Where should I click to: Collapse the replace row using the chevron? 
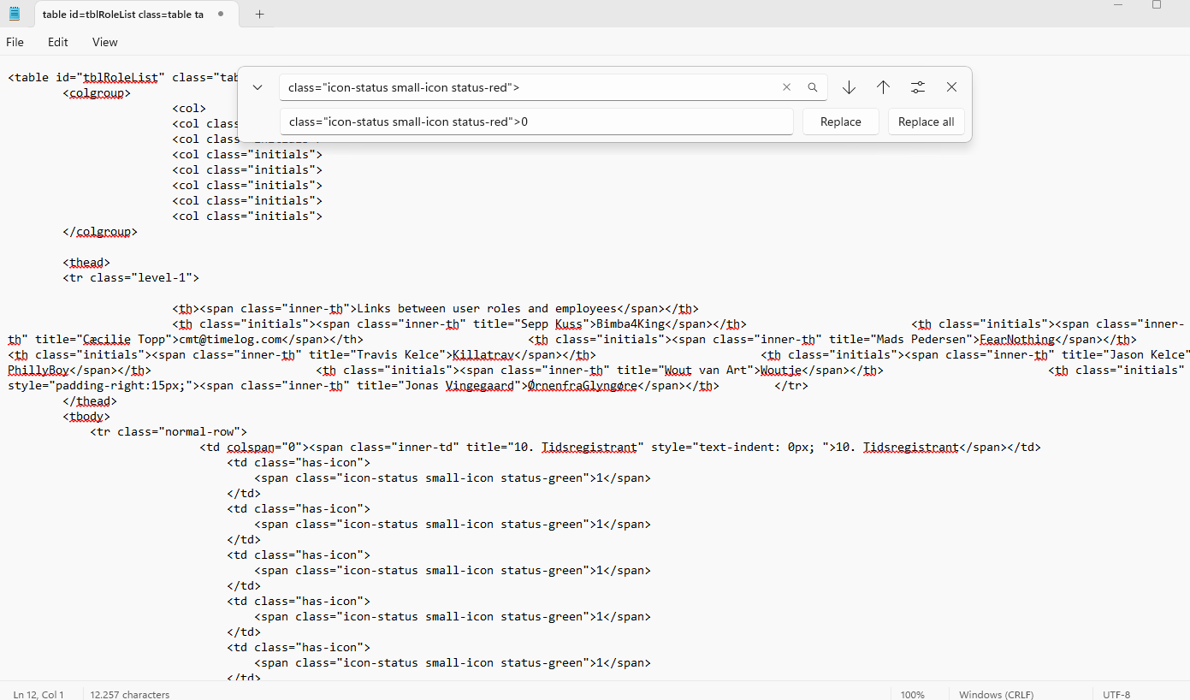[x=257, y=87]
